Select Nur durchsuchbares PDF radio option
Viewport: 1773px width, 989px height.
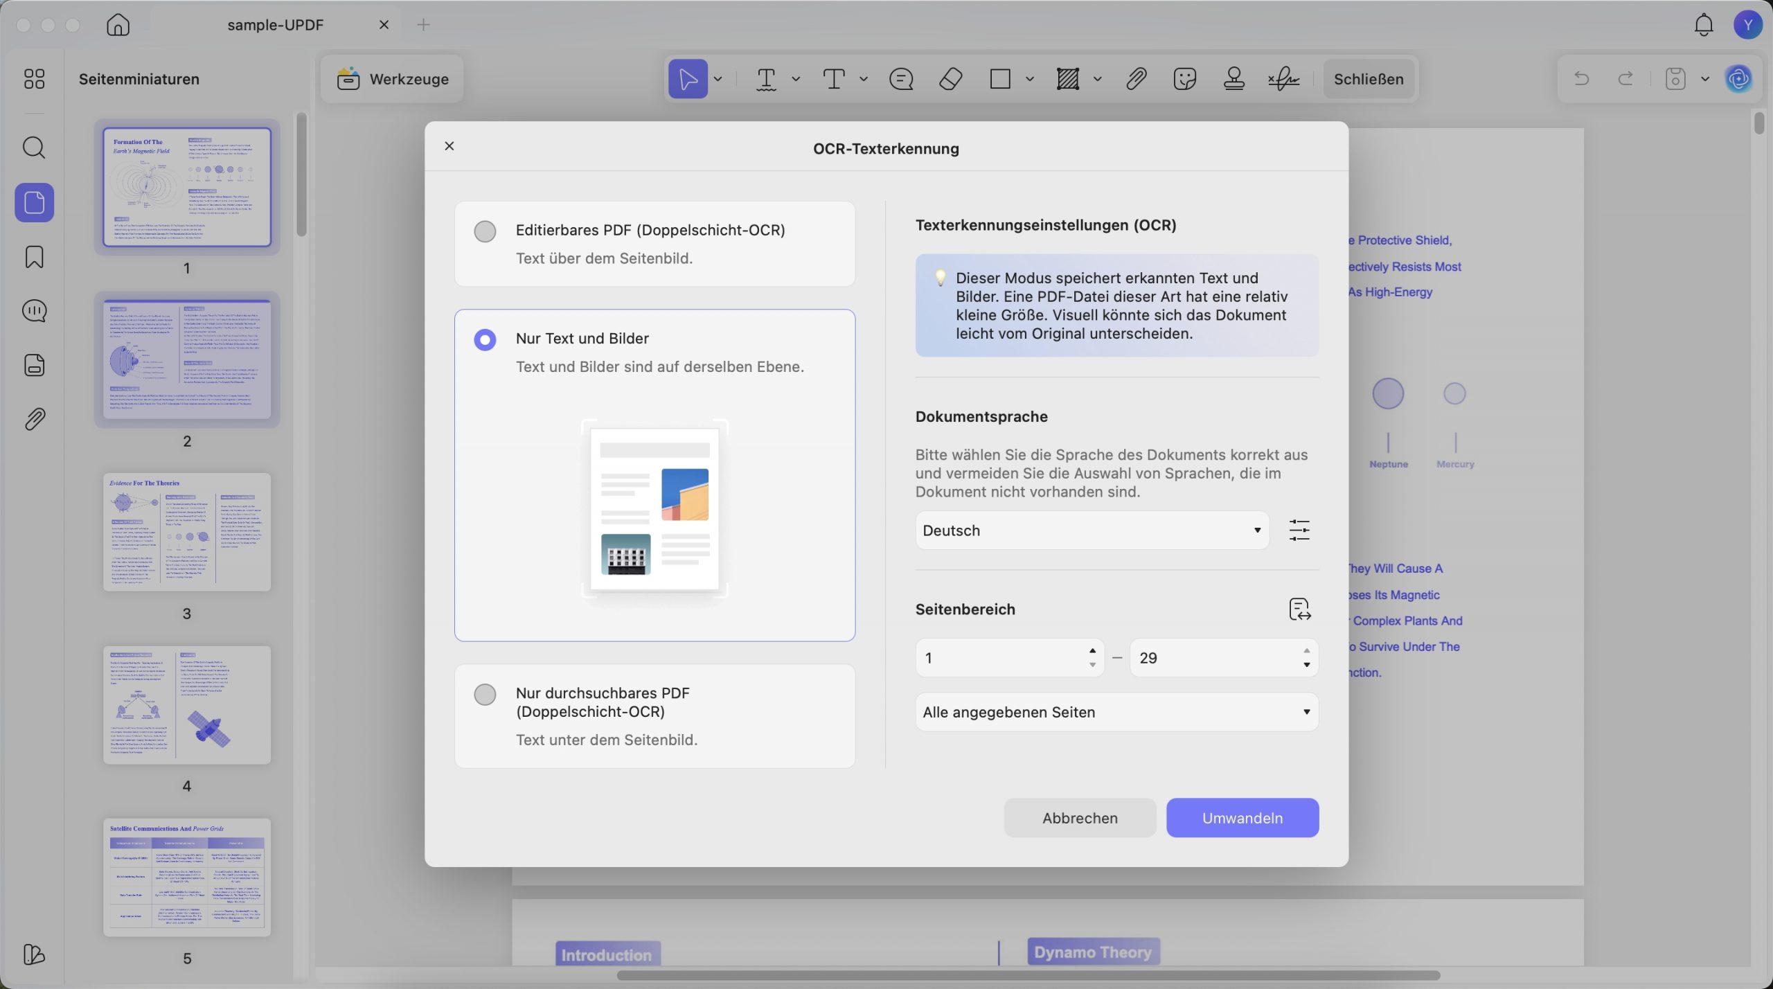485,694
